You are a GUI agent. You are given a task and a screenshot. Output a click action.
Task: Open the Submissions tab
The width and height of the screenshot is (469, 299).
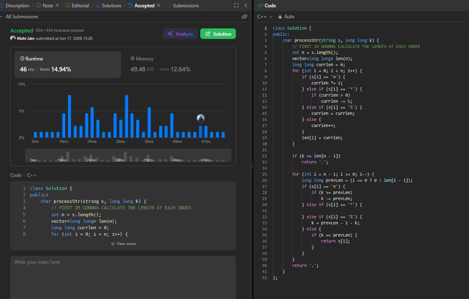183,5
